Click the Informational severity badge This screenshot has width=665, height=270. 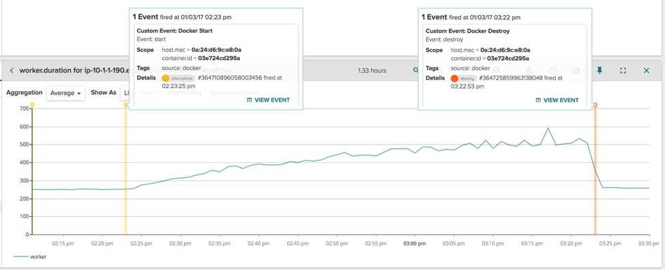[x=179, y=78]
